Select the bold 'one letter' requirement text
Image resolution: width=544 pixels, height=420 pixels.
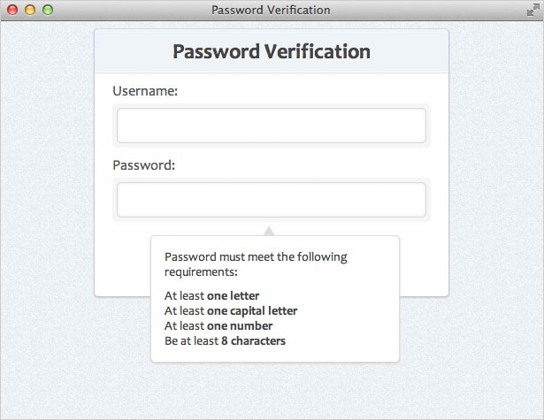coord(234,296)
